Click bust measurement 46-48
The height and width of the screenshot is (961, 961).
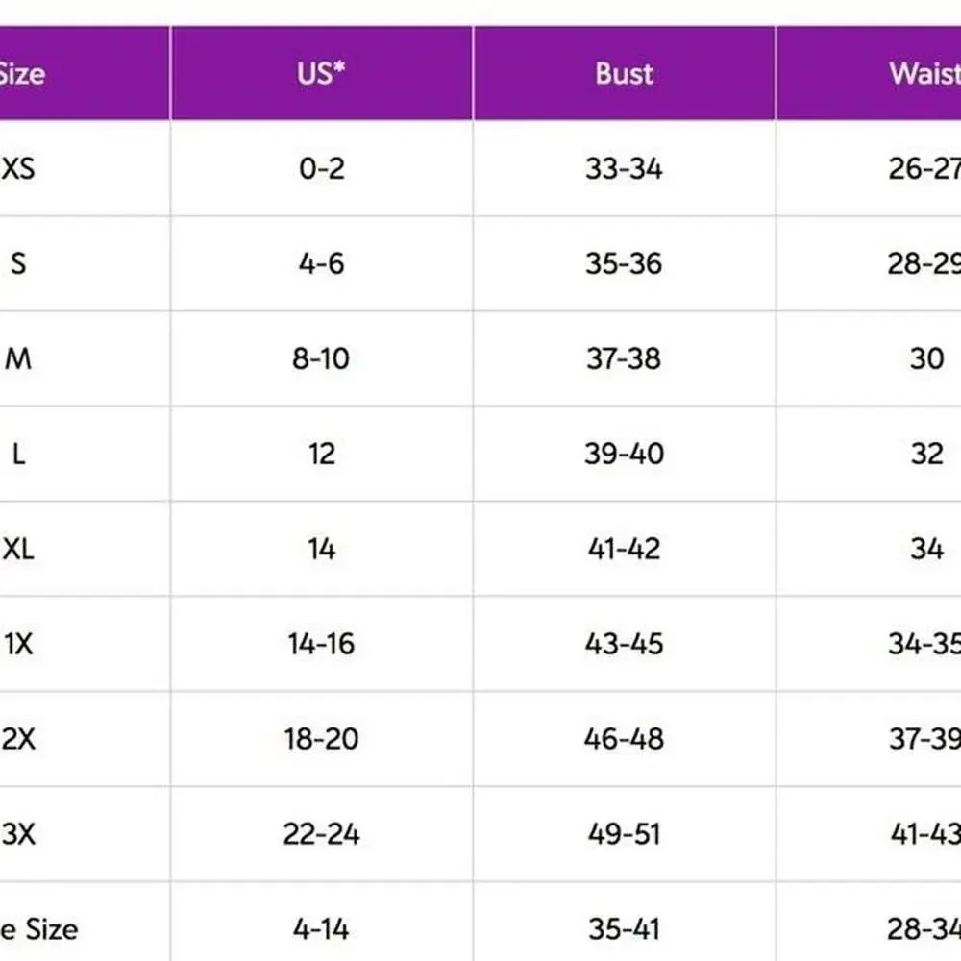click(x=624, y=739)
